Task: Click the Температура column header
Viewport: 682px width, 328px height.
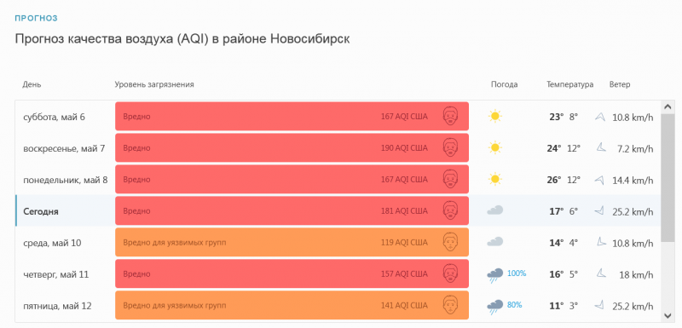Action: pyautogui.click(x=569, y=84)
